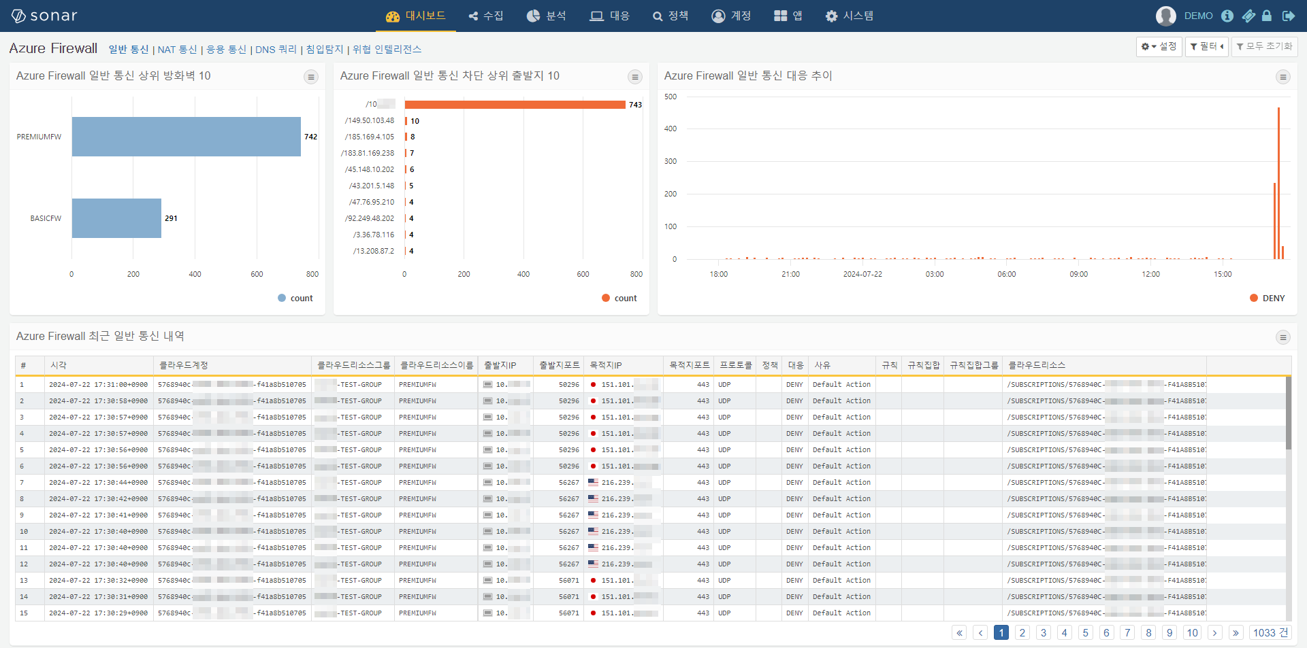Click the user avatar icon
Image resolution: width=1307 pixels, height=648 pixels.
(1166, 16)
